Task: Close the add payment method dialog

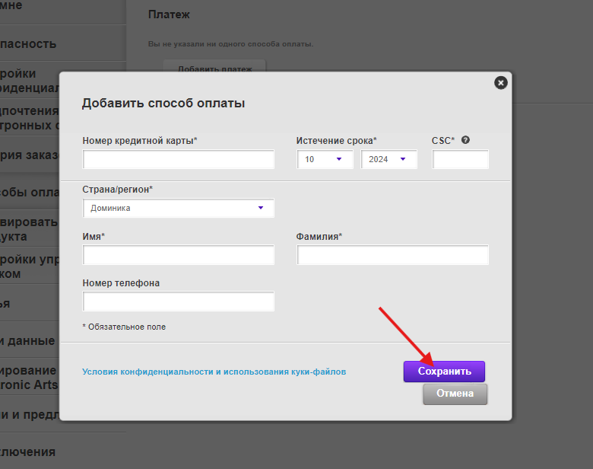Action: 499,83
